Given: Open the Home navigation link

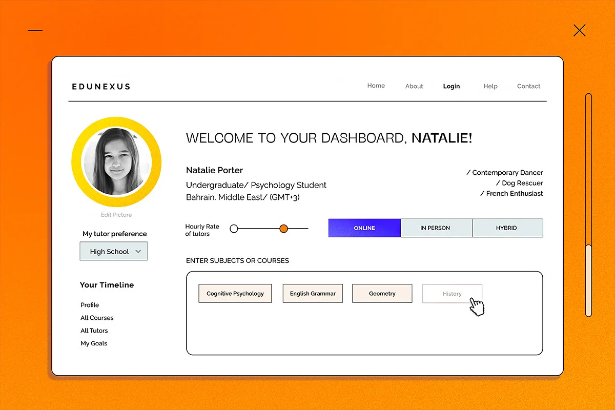Looking at the screenshot, I should pyautogui.click(x=376, y=86).
